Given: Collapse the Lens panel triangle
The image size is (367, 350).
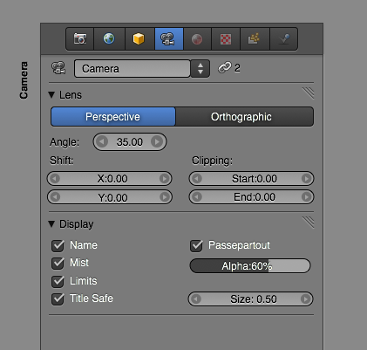Looking at the screenshot, I should coord(51,95).
